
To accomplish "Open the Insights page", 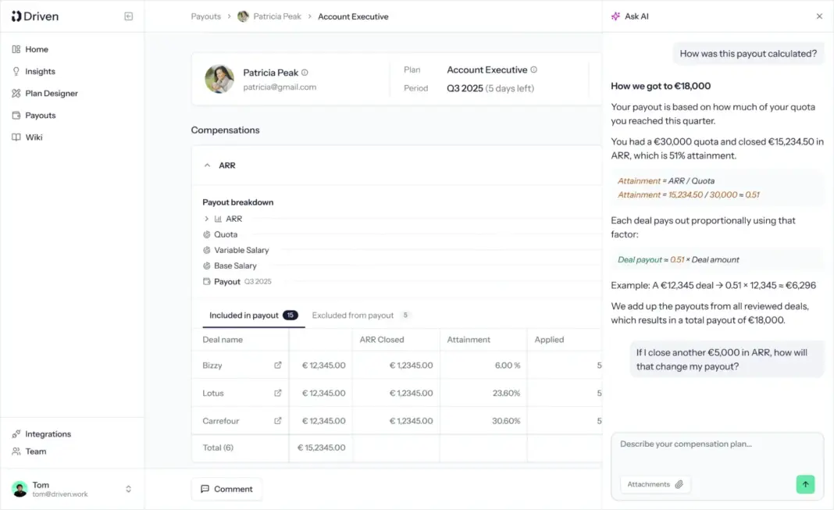I will point(40,71).
